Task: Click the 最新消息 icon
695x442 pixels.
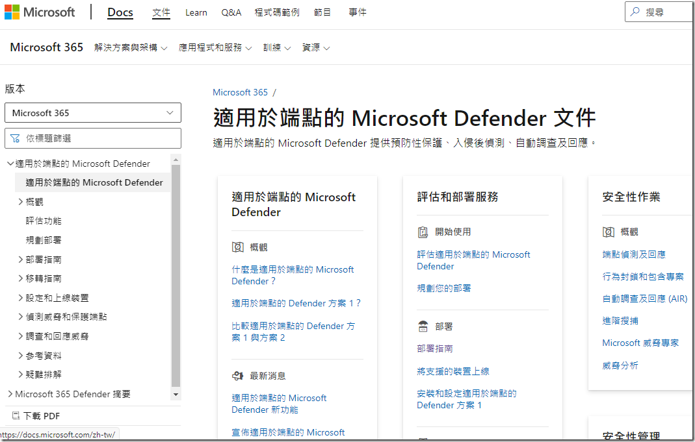Action: pyautogui.click(x=237, y=376)
